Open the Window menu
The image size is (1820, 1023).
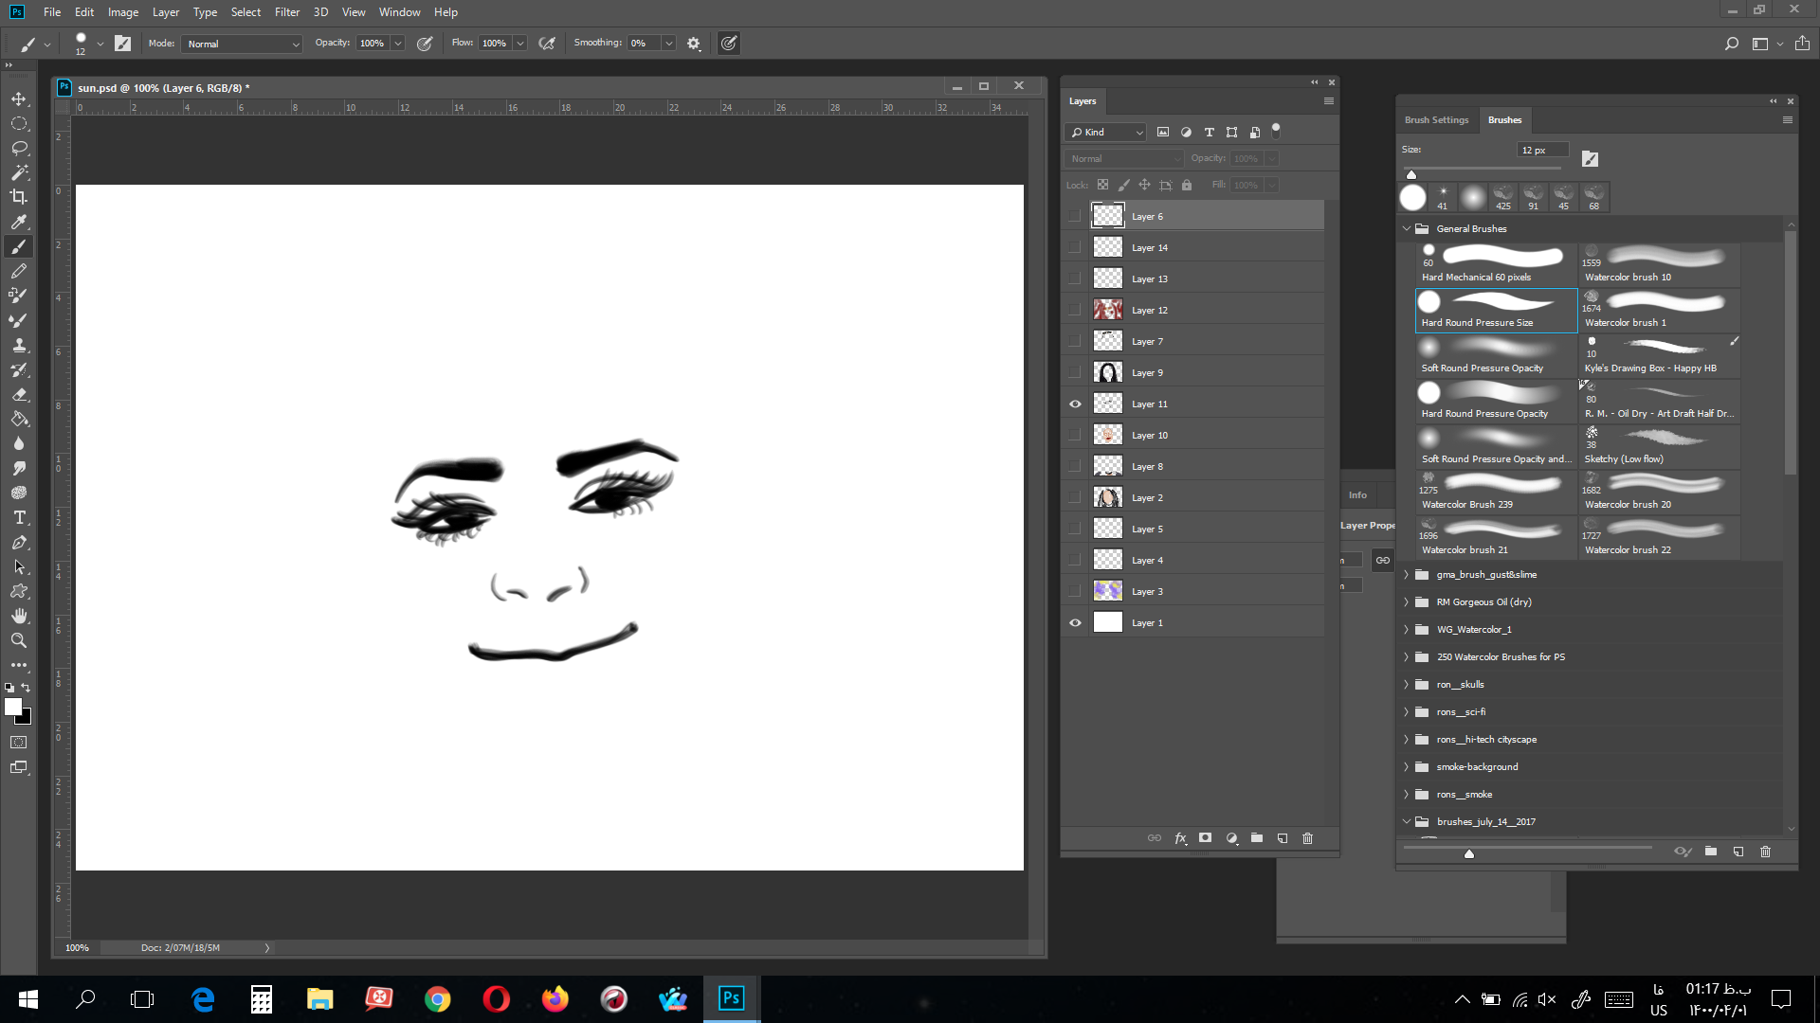[x=399, y=12]
